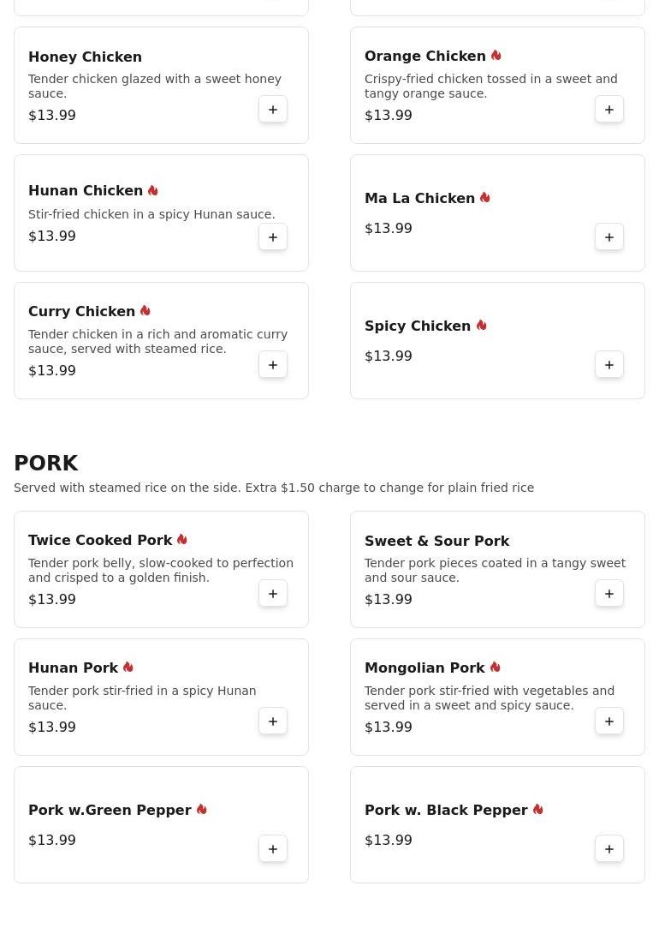Add Twice Cooked Pork to cart

click(273, 594)
